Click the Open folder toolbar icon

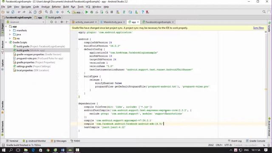[3, 12]
